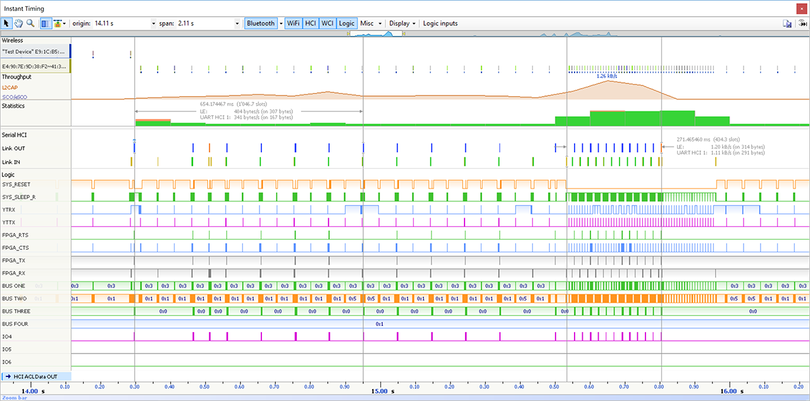Expand the Bluetooth filter dropdown arrow
Screen dimensions: 810x401
(280, 23)
